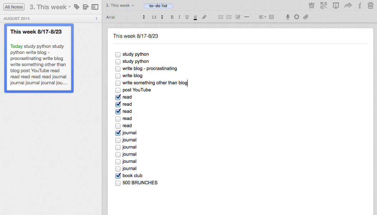377x215 pixels.
Task: Click the 'to-do list' tag
Action: pos(158,6)
